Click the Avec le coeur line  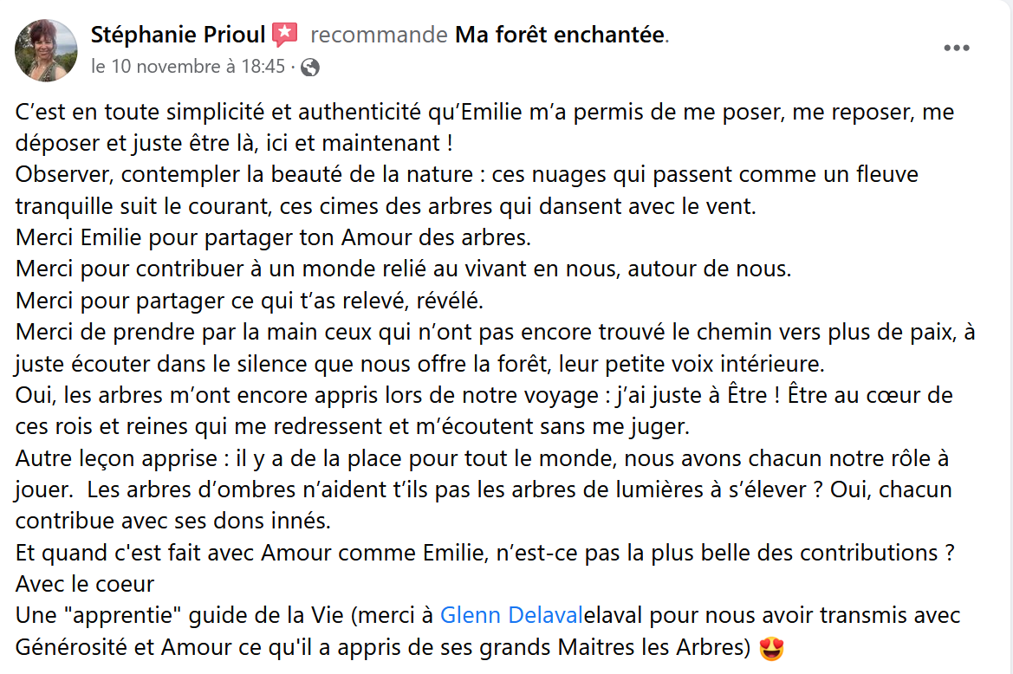pyautogui.click(x=85, y=584)
